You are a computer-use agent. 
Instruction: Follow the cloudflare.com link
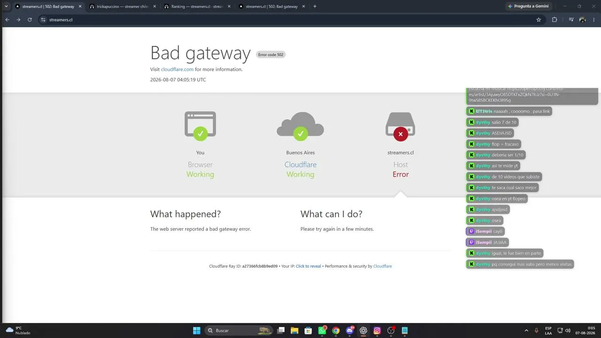point(177,69)
